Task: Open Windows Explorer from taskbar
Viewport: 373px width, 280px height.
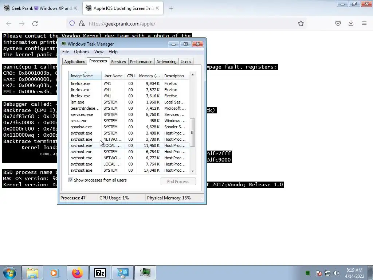Action: coord(32,273)
